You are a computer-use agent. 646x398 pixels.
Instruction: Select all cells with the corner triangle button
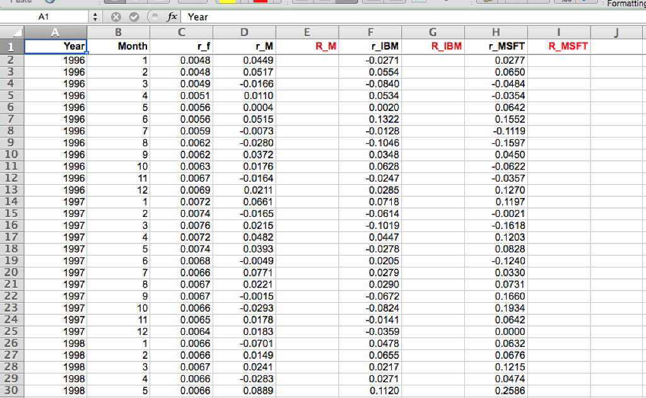click(17, 32)
